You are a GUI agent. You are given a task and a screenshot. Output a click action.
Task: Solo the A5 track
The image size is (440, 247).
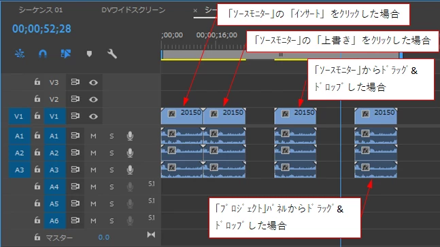click(x=112, y=204)
